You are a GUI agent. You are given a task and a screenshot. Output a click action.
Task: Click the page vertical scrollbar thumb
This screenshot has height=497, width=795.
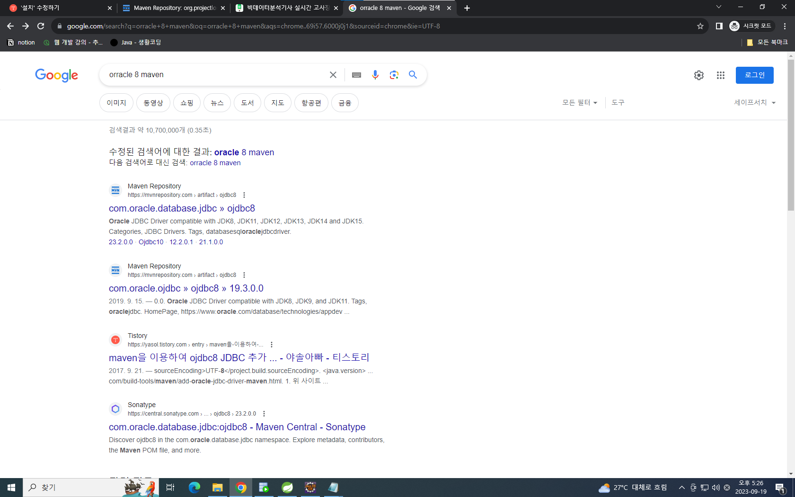(791, 135)
